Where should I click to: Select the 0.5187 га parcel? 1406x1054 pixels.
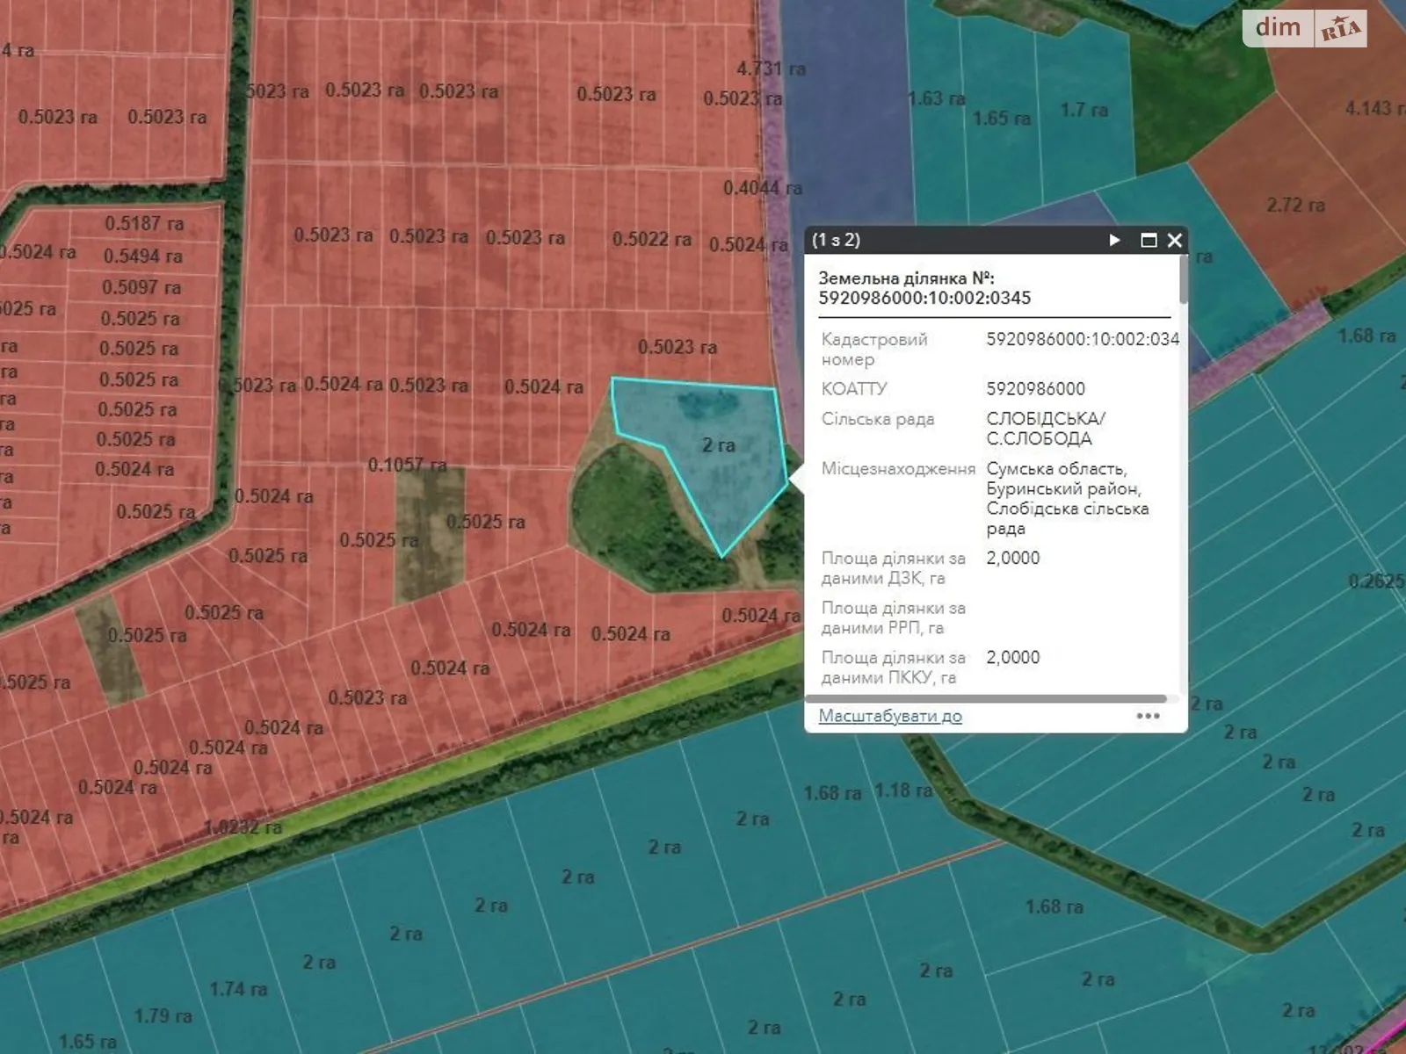tap(144, 224)
